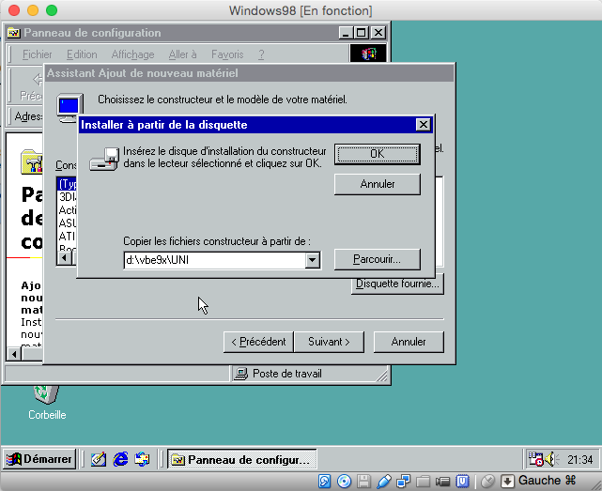Close the Panneau de configuration window
Screen dimensions: 602x491
coord(378,33)
